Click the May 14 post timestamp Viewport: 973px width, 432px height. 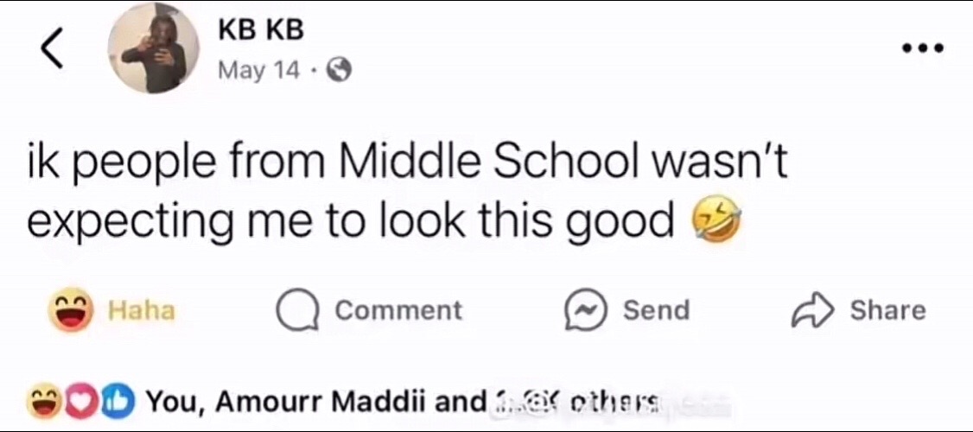[258, 72]
